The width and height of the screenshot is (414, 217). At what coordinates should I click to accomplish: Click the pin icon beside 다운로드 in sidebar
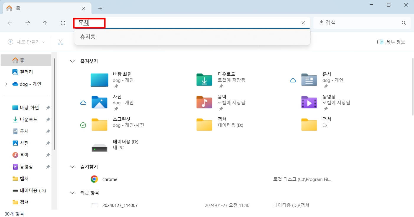[x=48, y=119]
